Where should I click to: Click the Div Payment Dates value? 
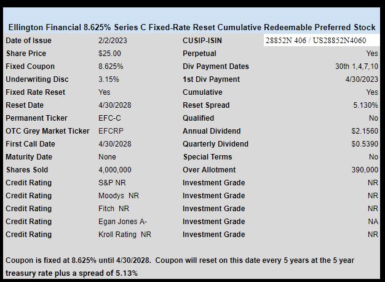[x=357, y=66]
